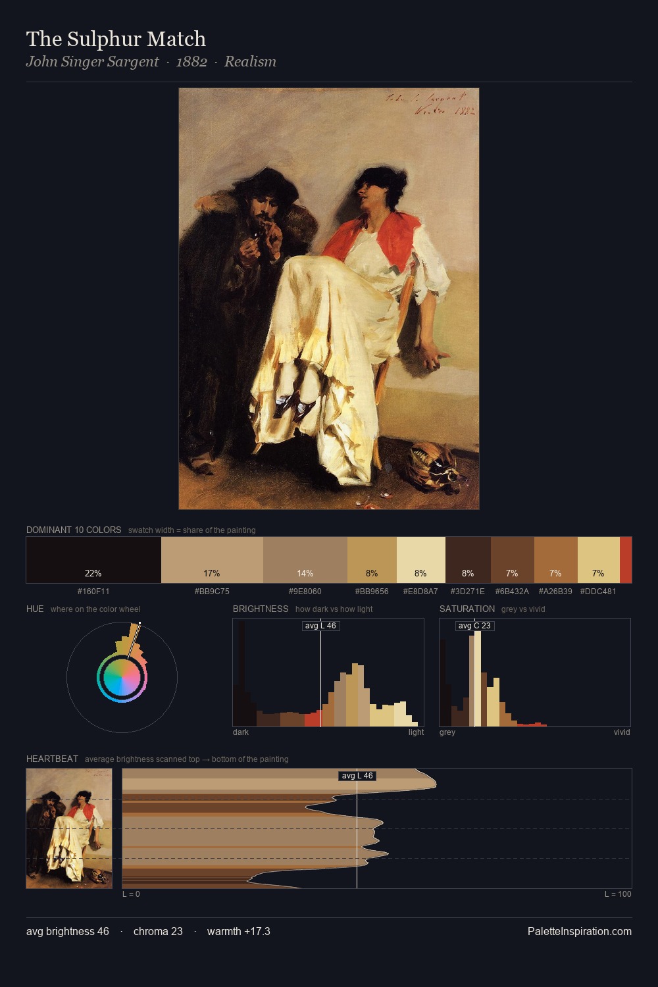658x987 pixels.
Task: Click hex code label '#160F11'
Action: click(93, 592)
